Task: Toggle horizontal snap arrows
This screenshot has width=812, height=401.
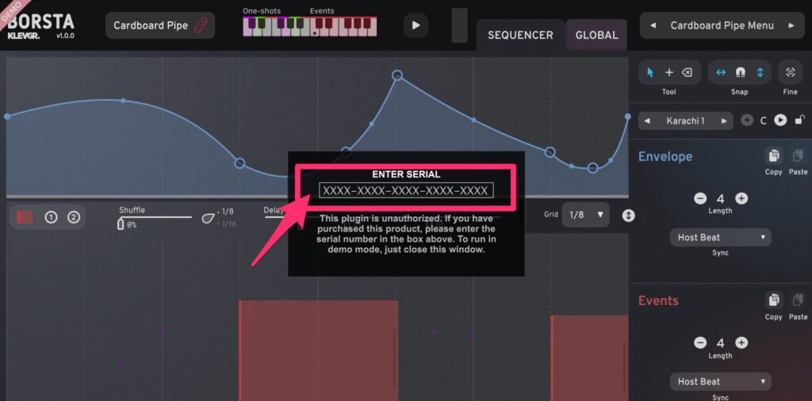Action: point(721,72)
